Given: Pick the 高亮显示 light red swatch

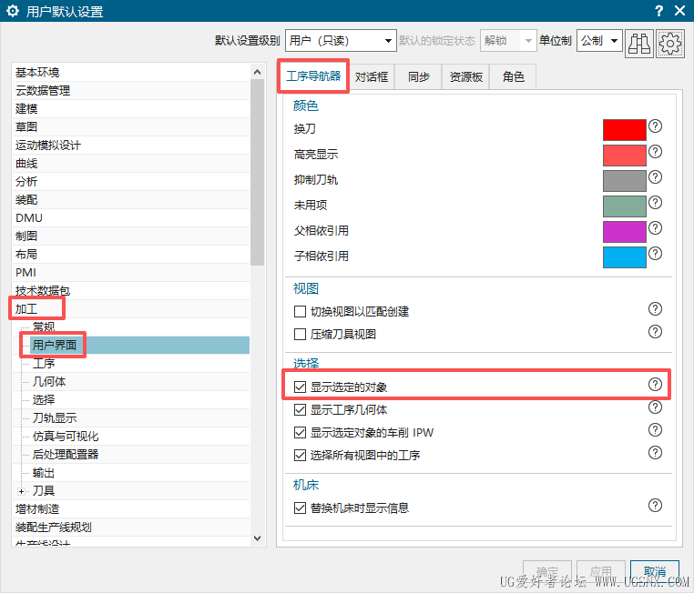Looking at the screenshot, I should (x=624, y=156).
